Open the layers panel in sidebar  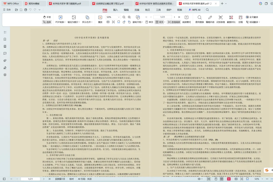click(x=5, y=75)
